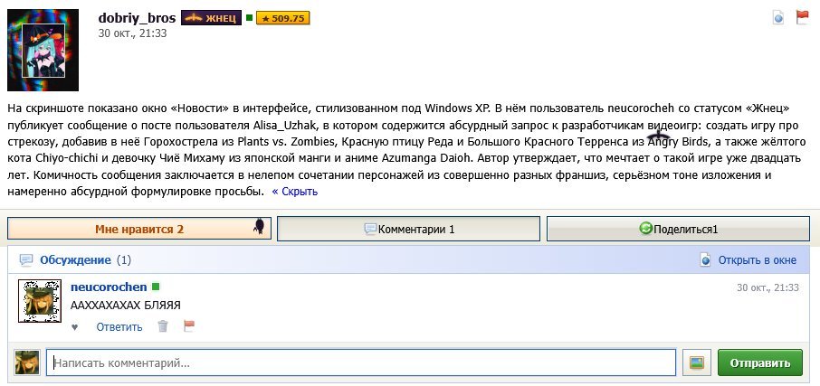The width and height of the screenshot is (820, 386).
Task: Collapse the post text with «Скрыть»
Action: (x=295, y=192)
